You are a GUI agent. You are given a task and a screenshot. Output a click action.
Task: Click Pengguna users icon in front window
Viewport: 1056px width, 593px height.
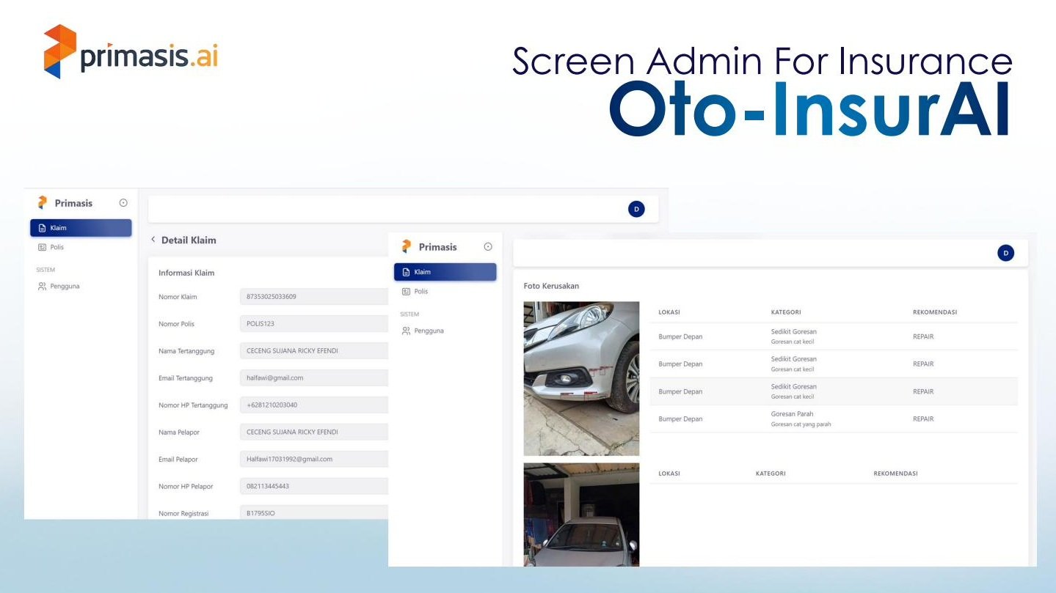(407, 331)
